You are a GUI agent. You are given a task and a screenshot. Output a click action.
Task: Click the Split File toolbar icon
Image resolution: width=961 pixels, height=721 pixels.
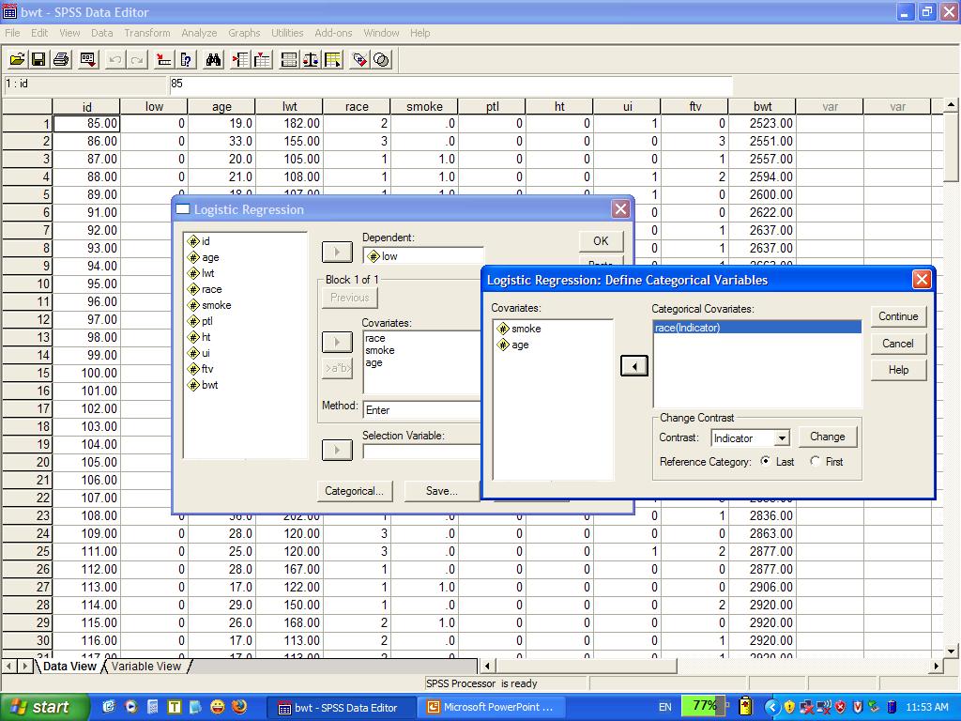288,59
